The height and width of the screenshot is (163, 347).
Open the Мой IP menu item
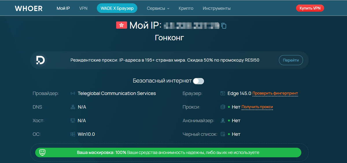(x=63, y=8)
